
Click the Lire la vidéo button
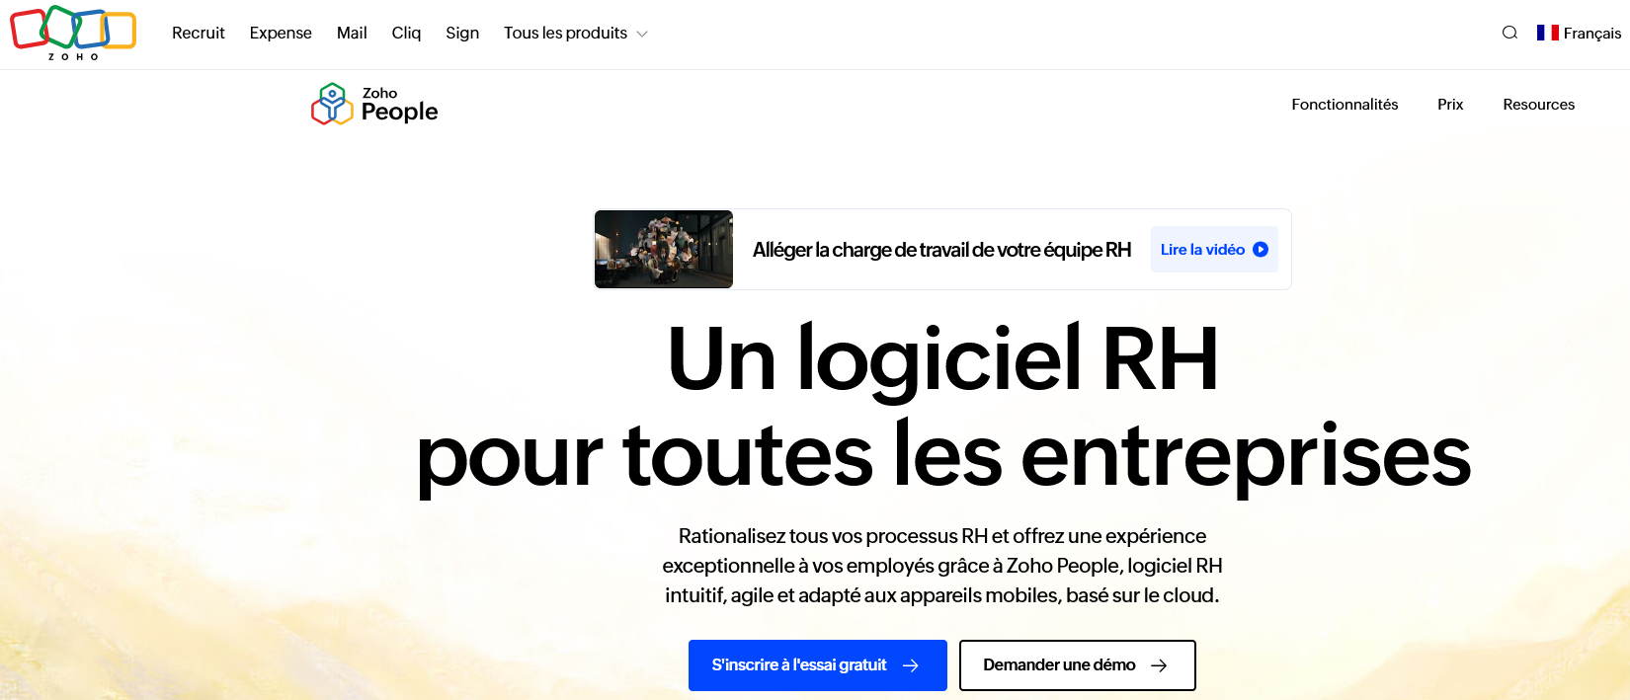(x=1214, y=249)
